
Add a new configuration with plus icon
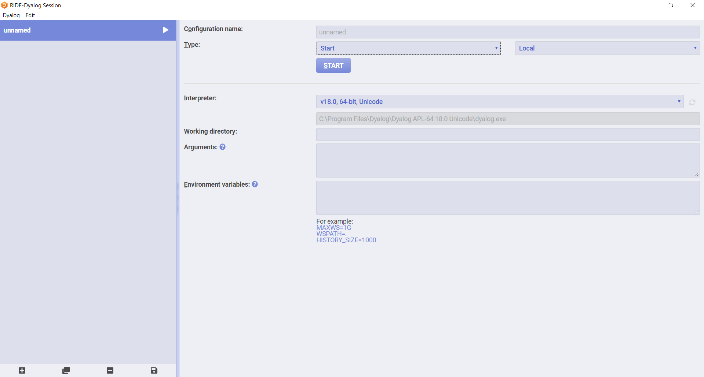(22, 370)
